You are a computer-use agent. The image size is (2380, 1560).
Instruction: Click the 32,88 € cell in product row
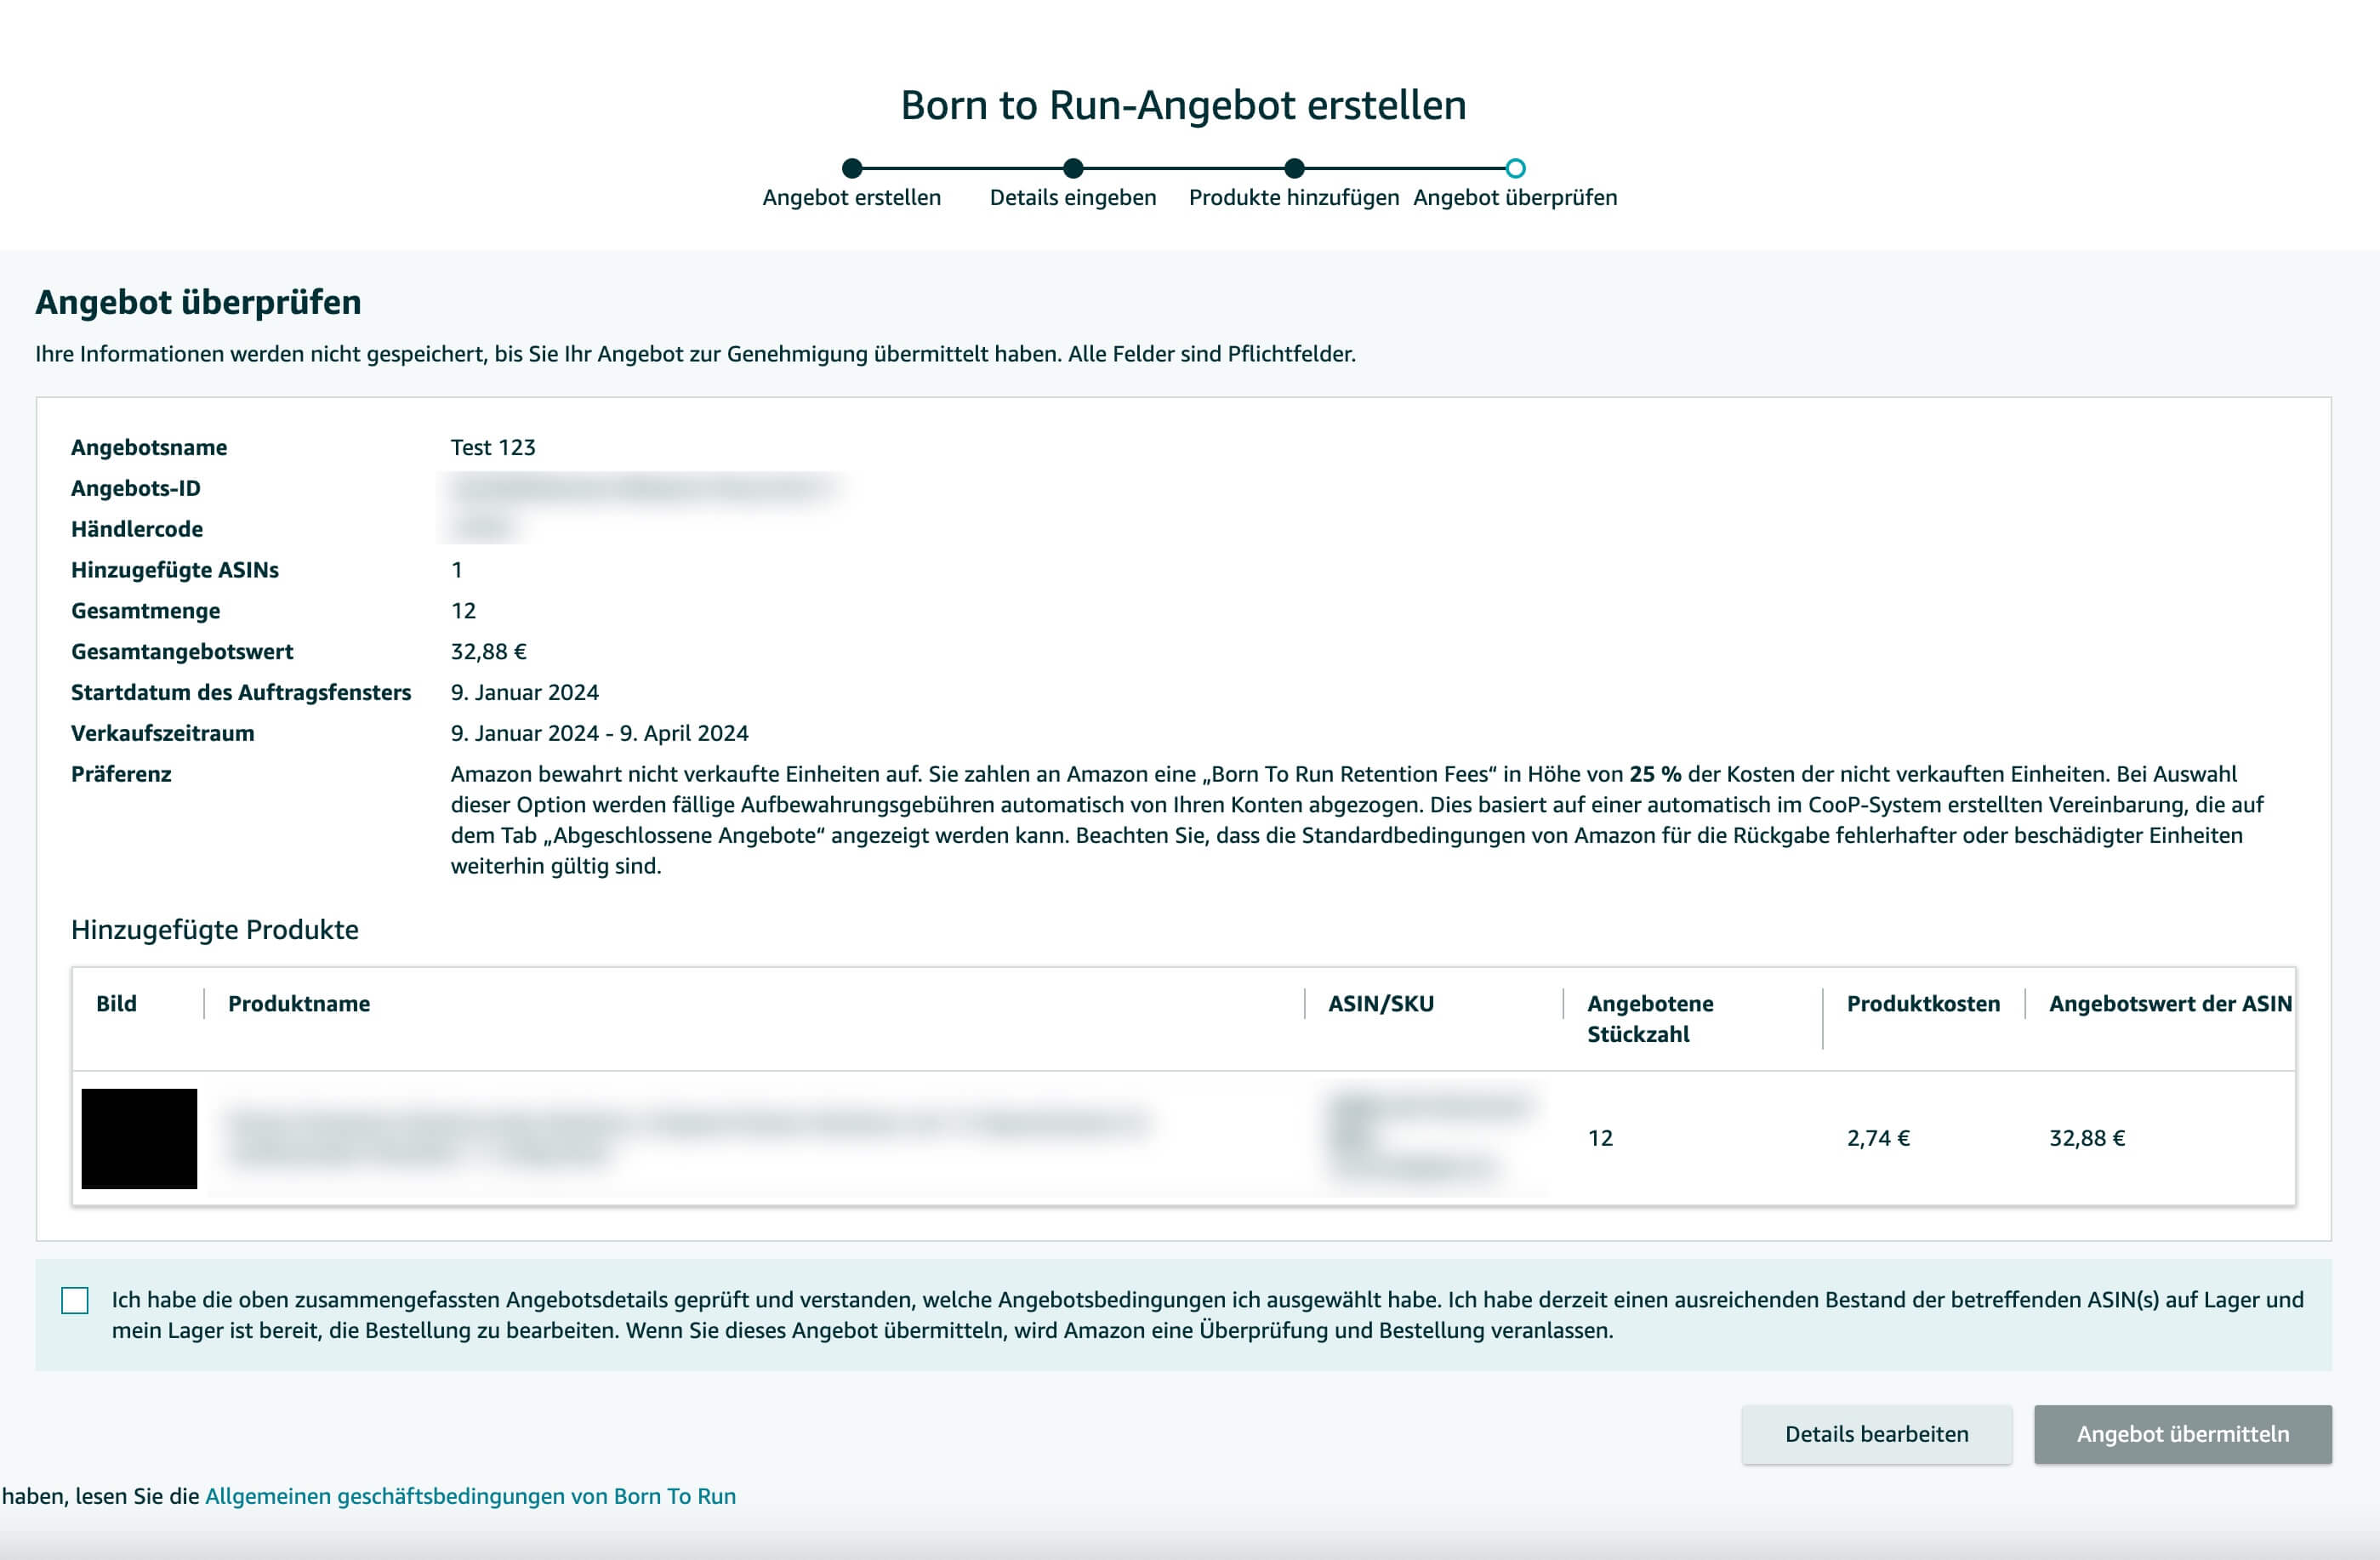[x=2087, y=1138]
